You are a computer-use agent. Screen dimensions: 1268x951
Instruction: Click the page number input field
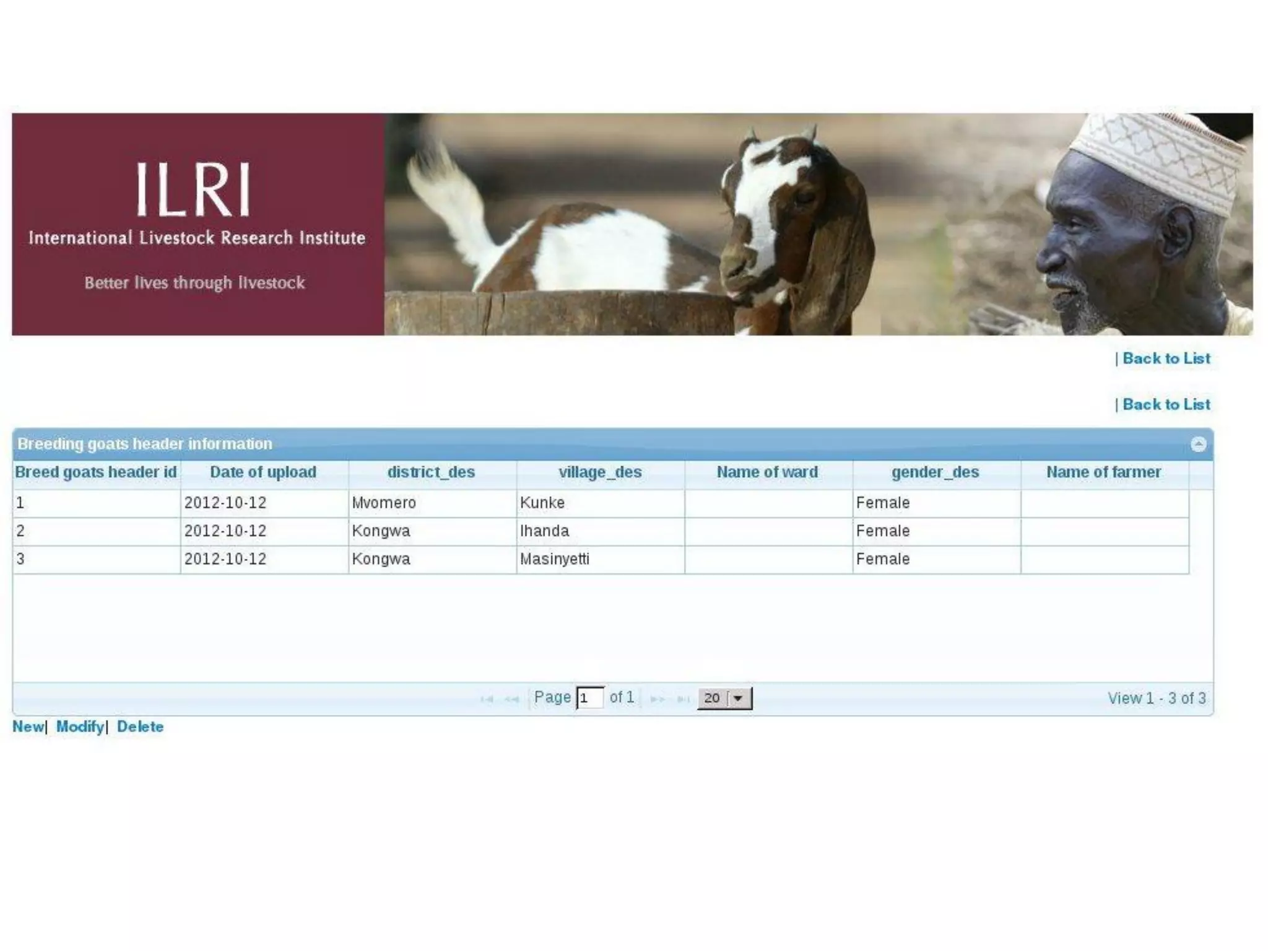(589, 698)
